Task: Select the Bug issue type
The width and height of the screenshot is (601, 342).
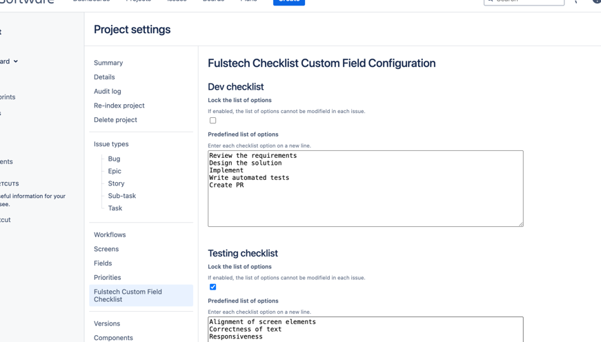Action: point(114,159)
